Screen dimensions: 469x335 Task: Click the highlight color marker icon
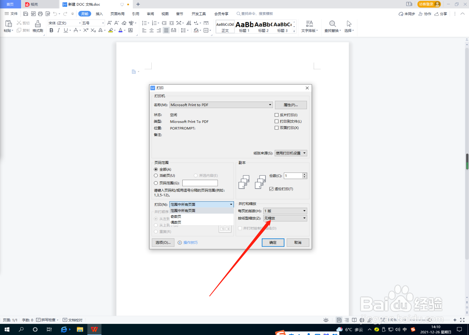pyautogui.click(x=110, y=31)
